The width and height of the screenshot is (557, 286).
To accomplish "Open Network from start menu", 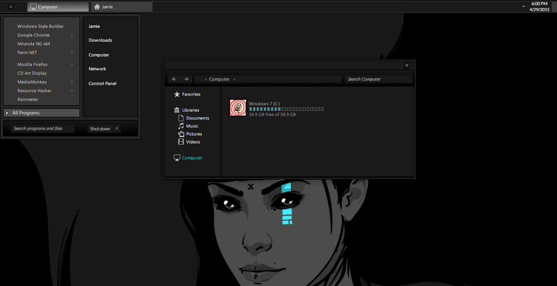I will tap(97, 69).
